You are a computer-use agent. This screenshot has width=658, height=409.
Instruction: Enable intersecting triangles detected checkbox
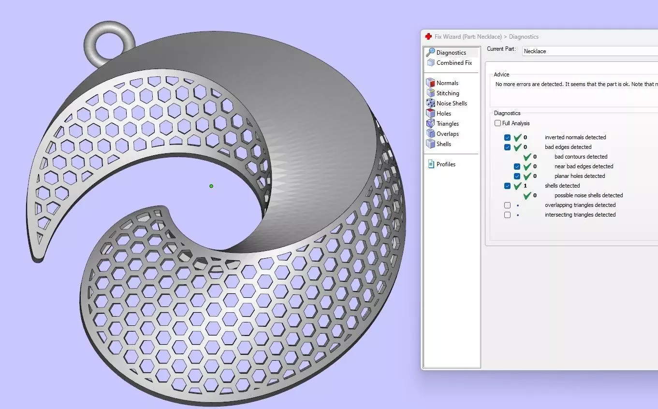coord(507,215)
